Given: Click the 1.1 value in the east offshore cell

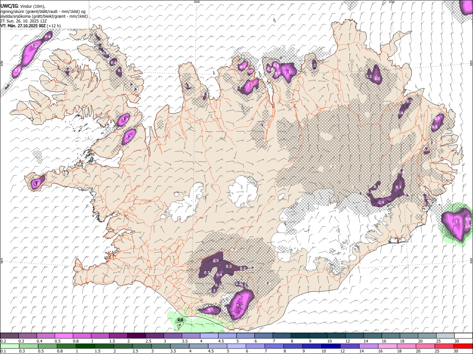Looking at the screenshot, I should (x=458, y=222).
